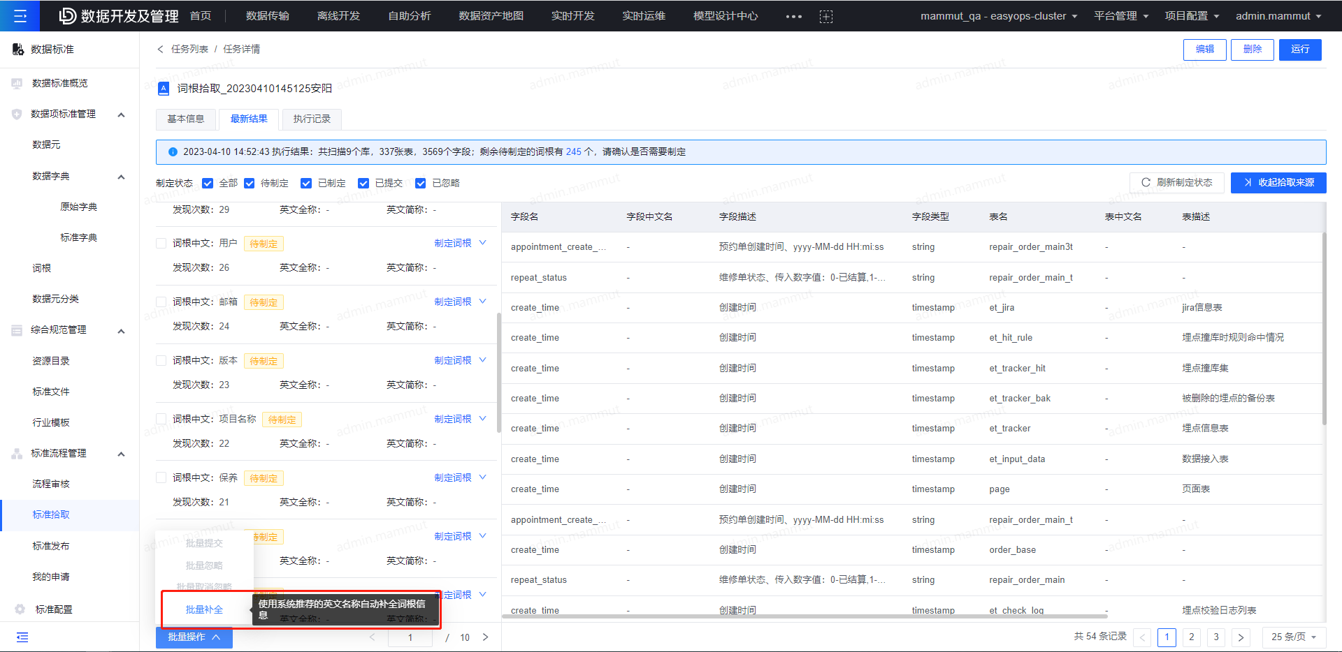Open the 项目配置 dropdown

pyautogui.click(x=1192, y=16)
